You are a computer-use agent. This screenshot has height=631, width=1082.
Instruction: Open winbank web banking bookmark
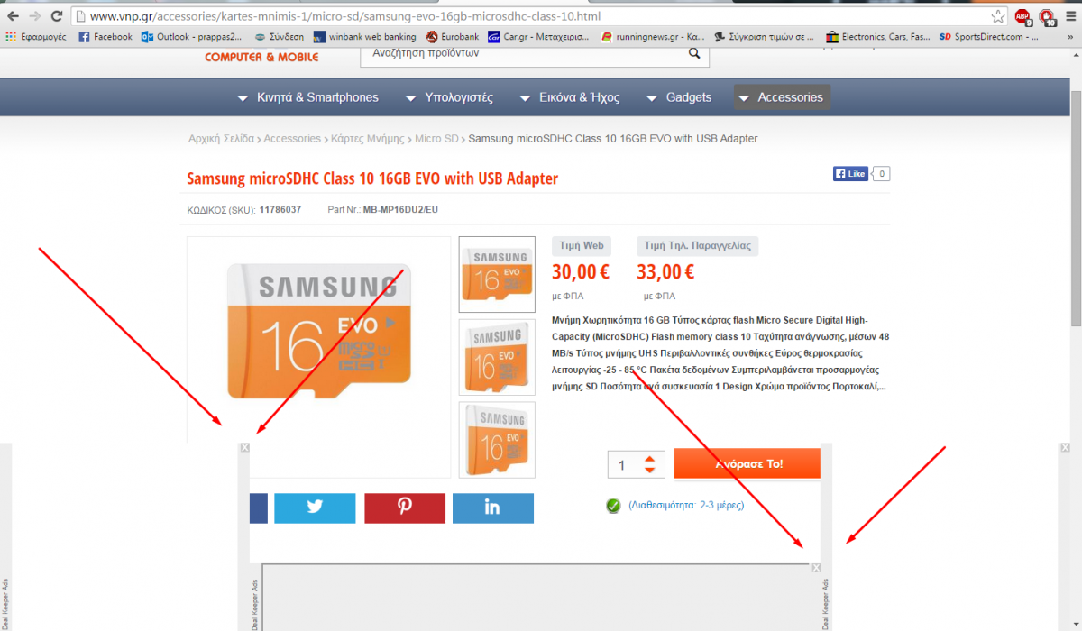pyautogui.click(x=365, y=37)
